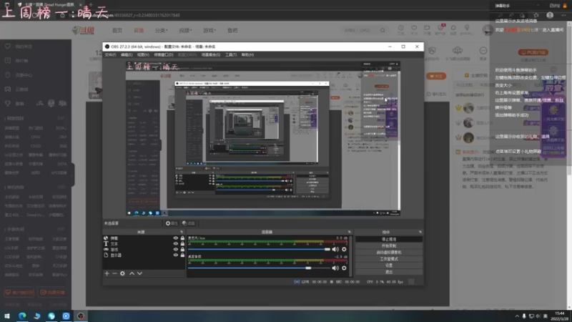
Task: Adjust the 桌面音频 volume slider
Action: 259,268
